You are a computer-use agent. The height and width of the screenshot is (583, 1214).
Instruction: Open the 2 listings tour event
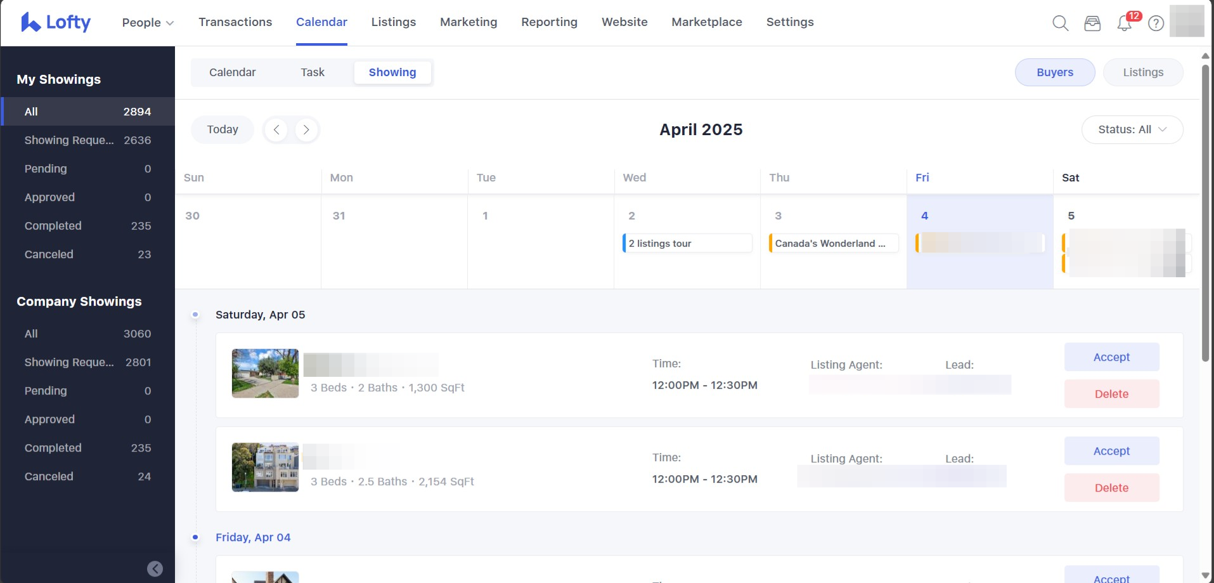tap(687, 244)
